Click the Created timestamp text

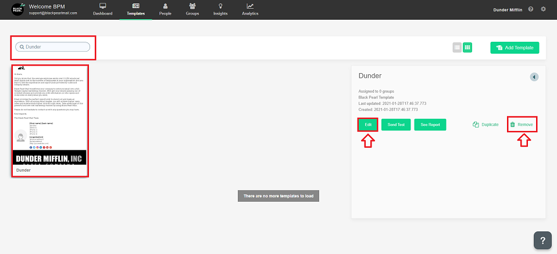click(388, 110)
